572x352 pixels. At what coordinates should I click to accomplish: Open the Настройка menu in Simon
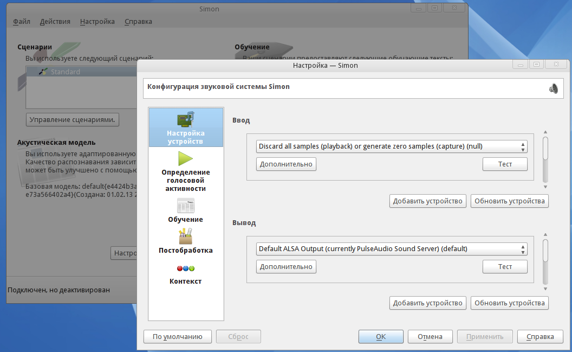tap(97, 22)
